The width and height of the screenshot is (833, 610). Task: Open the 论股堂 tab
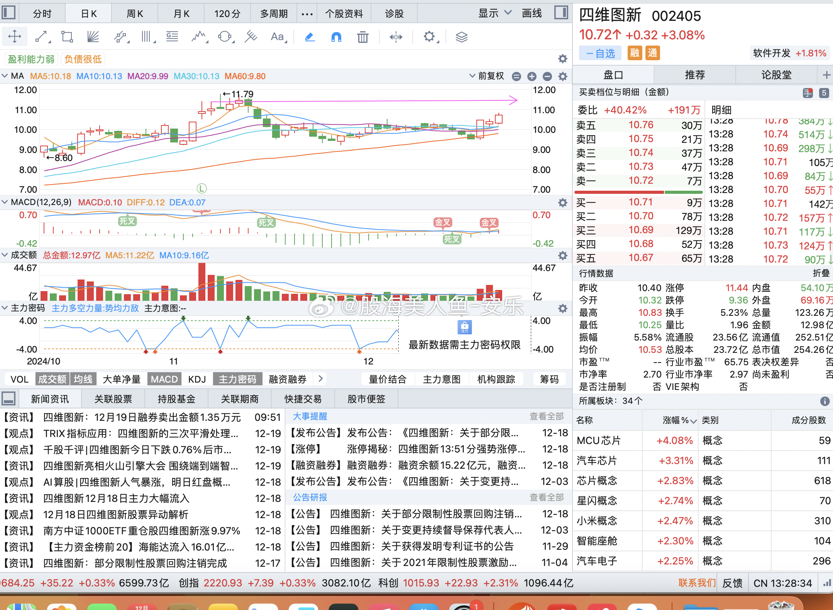(x=776, y=75)
